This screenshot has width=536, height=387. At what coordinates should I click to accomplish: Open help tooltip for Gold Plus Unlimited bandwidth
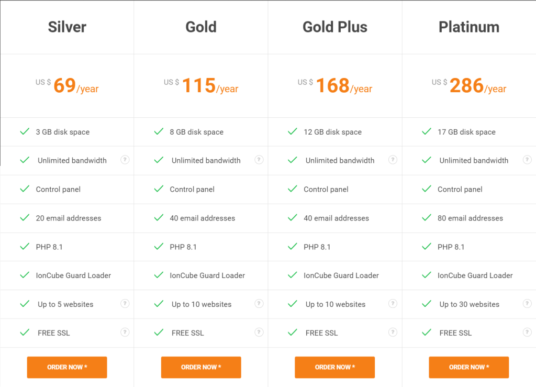point(393,160)
